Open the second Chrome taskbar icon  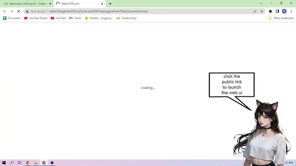coord(44,163)
